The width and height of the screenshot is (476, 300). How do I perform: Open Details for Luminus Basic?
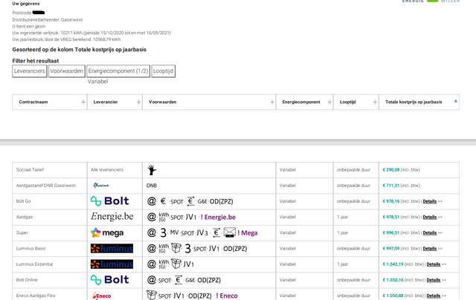click(430, 249)
